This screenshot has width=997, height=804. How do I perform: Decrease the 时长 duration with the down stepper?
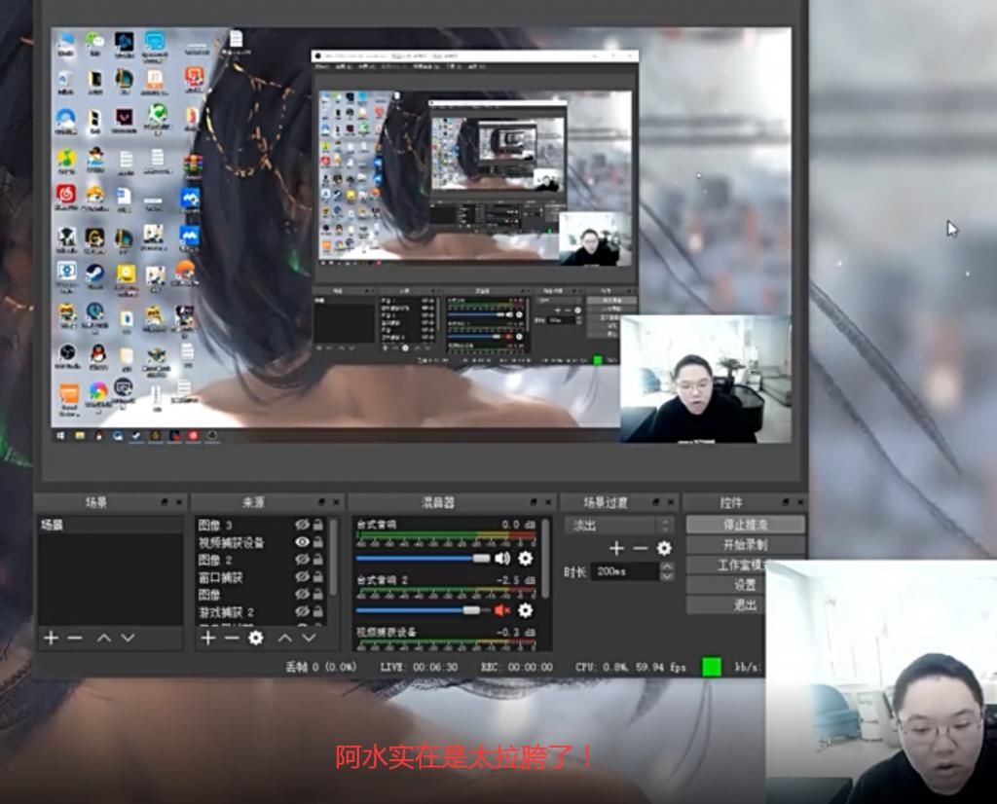pyautogui.click(x=666, y=576)
